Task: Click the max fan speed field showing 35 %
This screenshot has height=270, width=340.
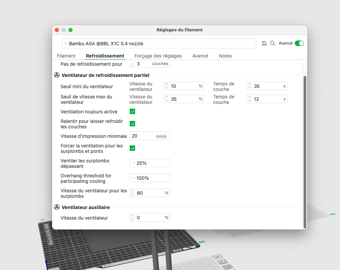Action: coord(184,99)
